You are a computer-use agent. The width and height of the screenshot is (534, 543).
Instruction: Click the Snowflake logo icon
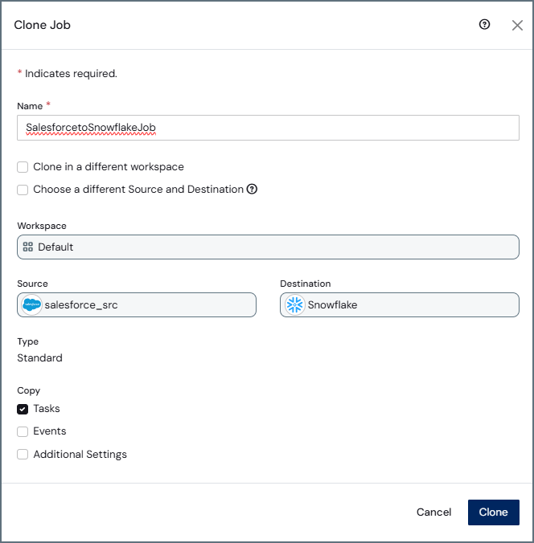tap(294, 304)
